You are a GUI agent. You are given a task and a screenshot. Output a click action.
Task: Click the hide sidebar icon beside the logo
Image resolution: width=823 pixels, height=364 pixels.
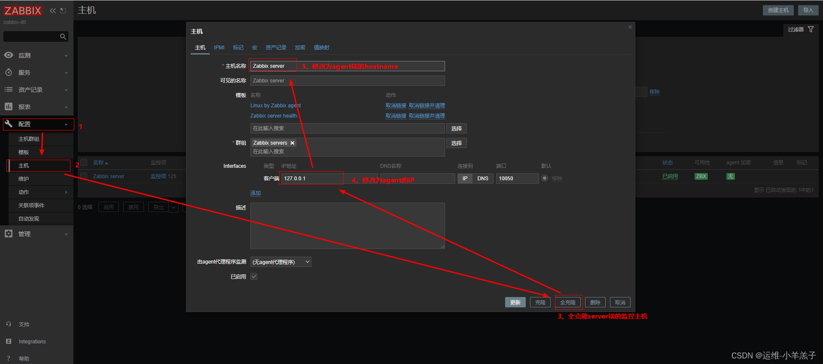[63, 11]
